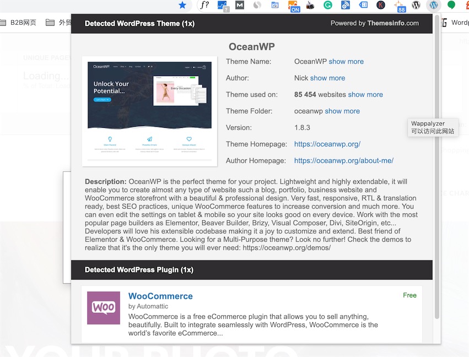The width and height of the screenshot is (469, 357).
Task: Click the highlighted blue WordPress theme detector icon
Action: click(434, 5)
